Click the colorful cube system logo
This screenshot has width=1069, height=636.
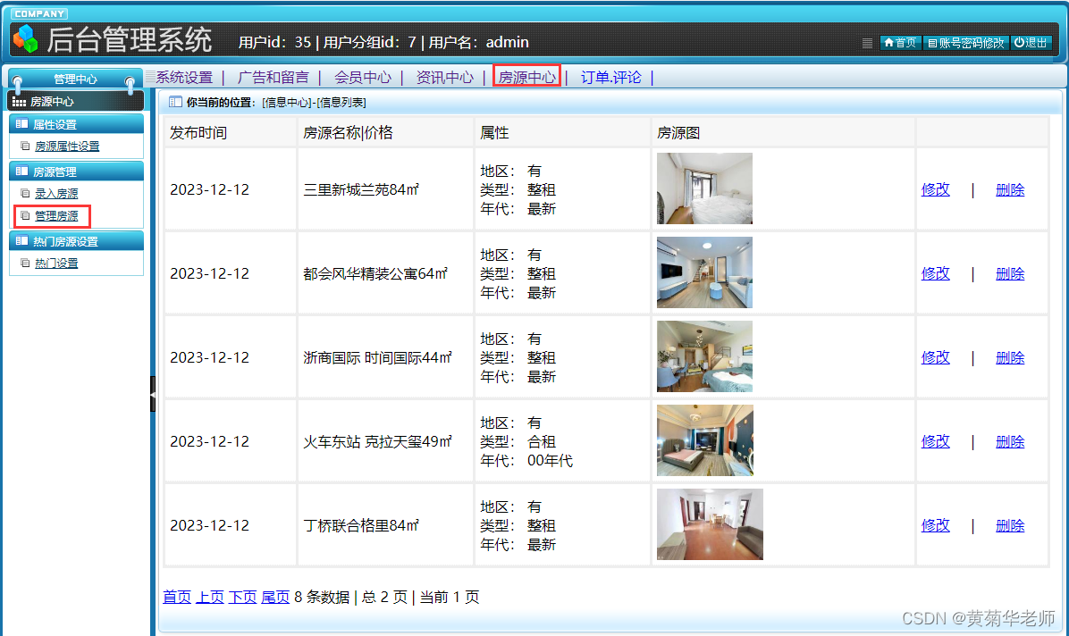[x=26, y=38]
